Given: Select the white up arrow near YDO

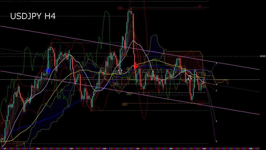Looking at the screenshot, I should click(x=120, y=71).
